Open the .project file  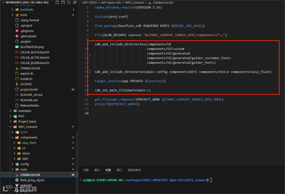[x=25, y=41]
